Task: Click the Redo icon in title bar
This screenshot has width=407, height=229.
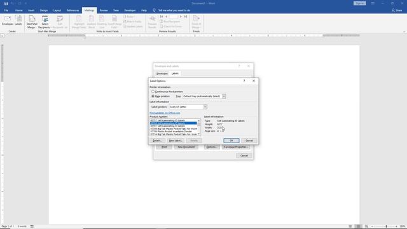Action: coord(20,3)
